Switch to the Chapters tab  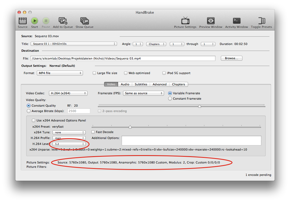[x=178, y=84]
